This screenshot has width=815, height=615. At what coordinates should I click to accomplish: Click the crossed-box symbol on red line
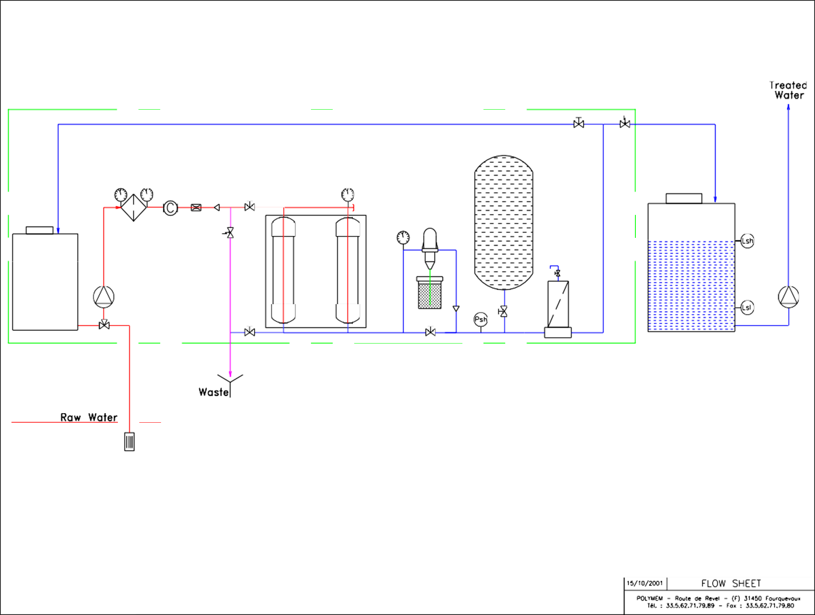(x=196, y=207)
